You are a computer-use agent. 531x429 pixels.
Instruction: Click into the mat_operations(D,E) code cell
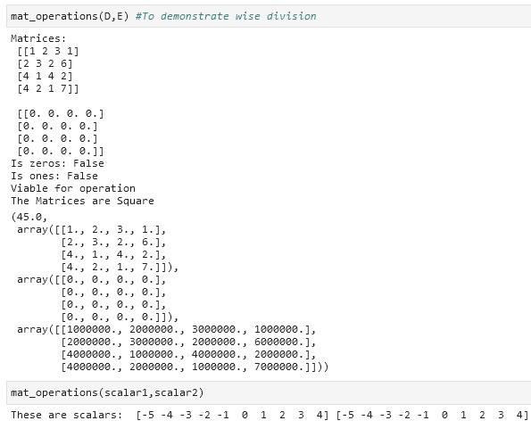pos(269,16)
